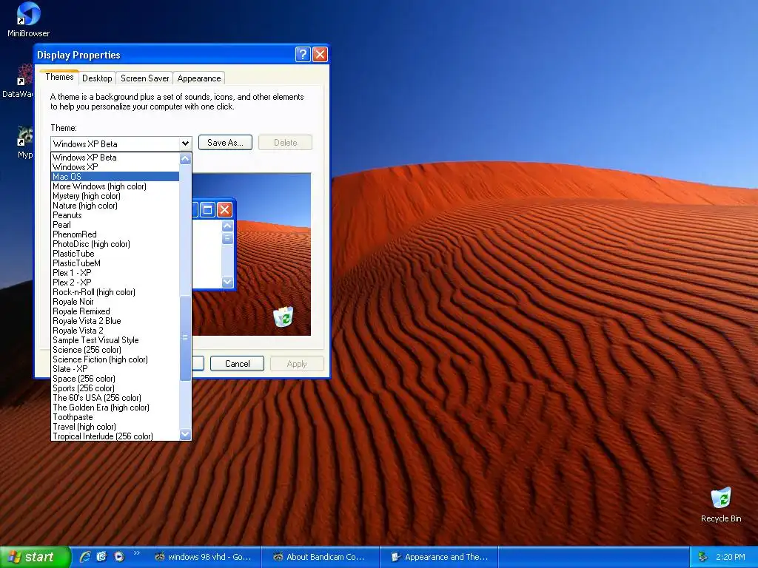Select the Plex 2 - XP theme
The image size is (758, 568).
pyautogui.click(x=115, y=283)
